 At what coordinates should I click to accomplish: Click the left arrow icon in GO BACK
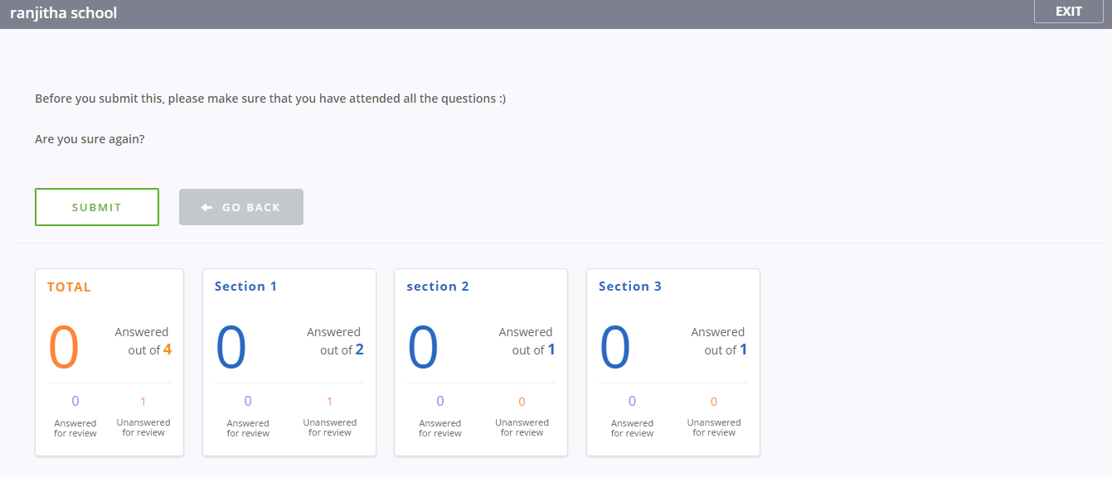click(x=207, y=207)
